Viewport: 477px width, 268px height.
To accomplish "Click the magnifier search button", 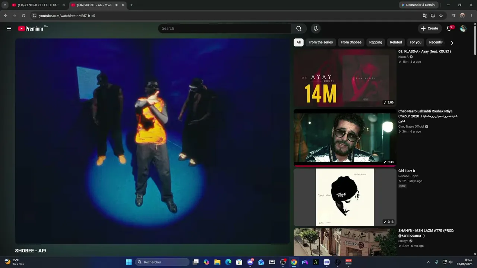I will (299, 29).
